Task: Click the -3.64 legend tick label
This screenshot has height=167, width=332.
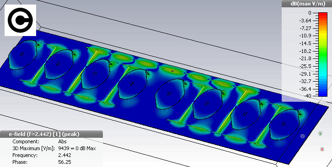Action: (x=305, y=21)
